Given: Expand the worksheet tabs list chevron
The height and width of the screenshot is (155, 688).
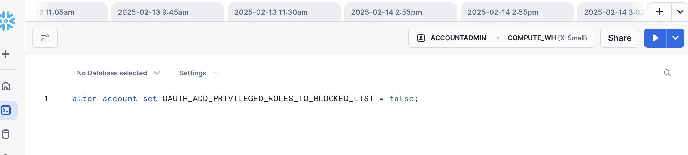Looking at the screenshot, I should [x=680, y=12].
